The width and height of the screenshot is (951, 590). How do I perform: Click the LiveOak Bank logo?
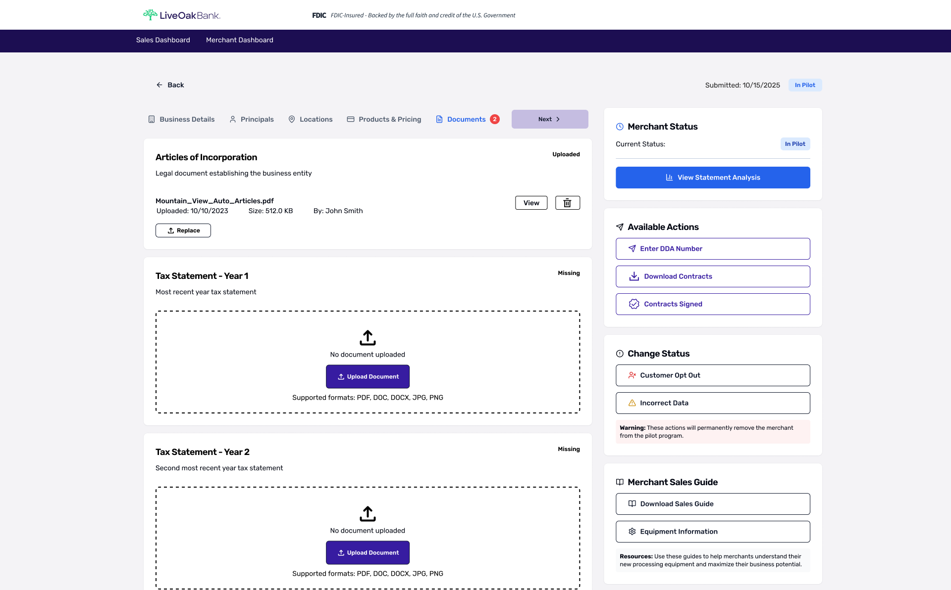pos(181,15)
